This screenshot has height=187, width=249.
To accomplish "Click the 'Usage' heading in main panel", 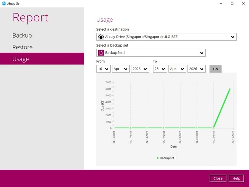I will (104, 20).
